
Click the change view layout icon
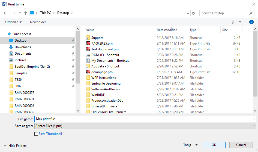[234, 22]
